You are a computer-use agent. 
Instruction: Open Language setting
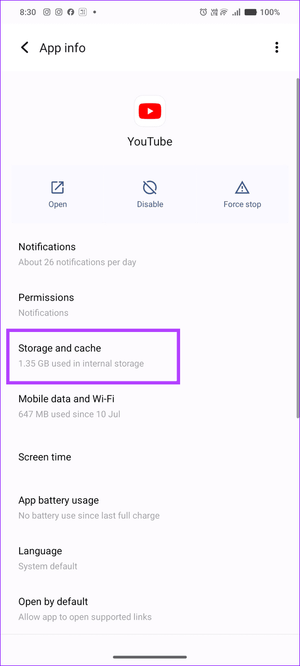(150, 558)
